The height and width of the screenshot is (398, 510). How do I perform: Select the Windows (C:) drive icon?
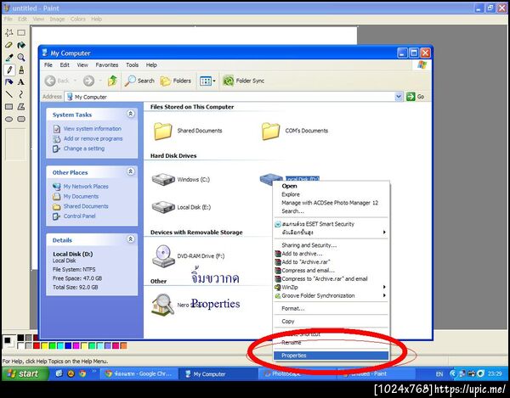[163, 179]
